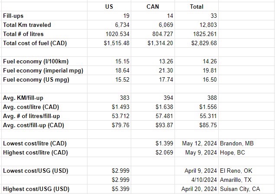275x194 pixels.
Task: Select total fuel cost $2,829.68
Action: [x=197, y=43]
